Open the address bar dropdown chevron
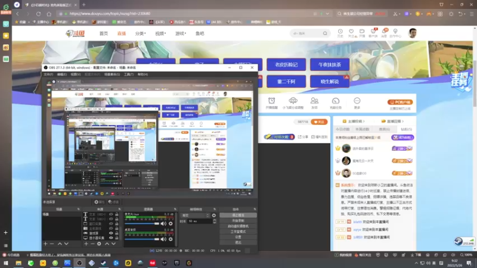 point(327,14)
